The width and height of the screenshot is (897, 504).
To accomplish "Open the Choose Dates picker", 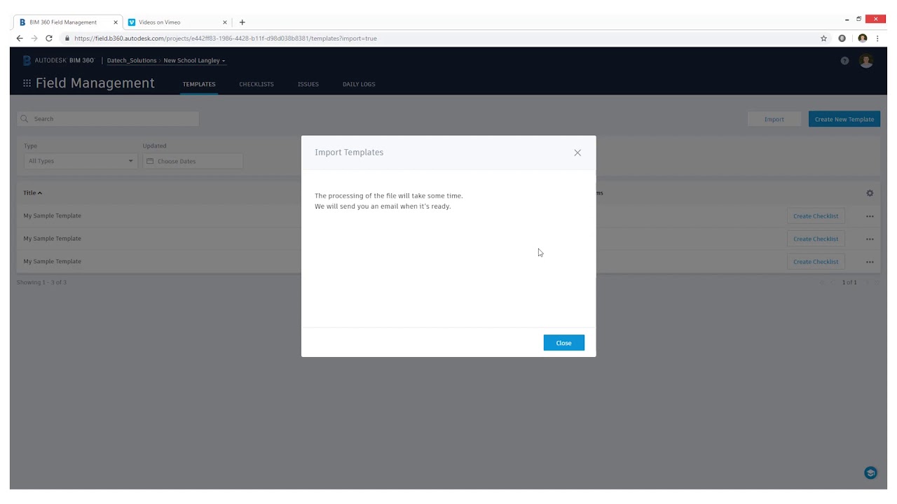I will pyautogui.click(x=193, y=161).
